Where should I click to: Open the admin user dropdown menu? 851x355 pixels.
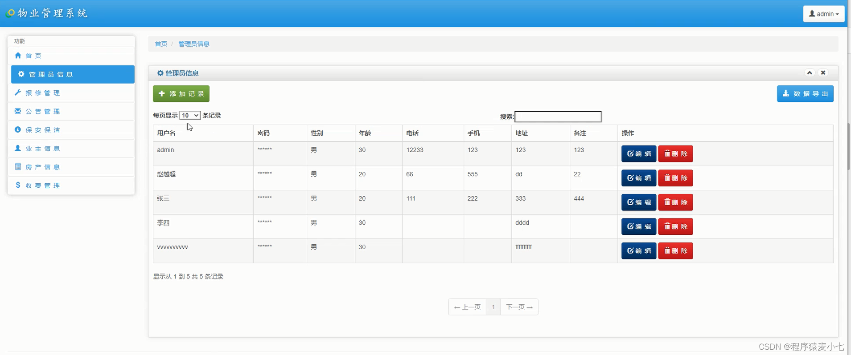pyautogui.click(x=823, y=14)
